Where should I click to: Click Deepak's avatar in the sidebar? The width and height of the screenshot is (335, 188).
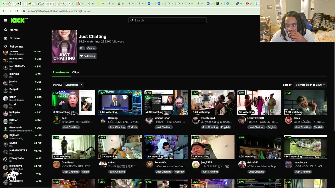point(5,91)
